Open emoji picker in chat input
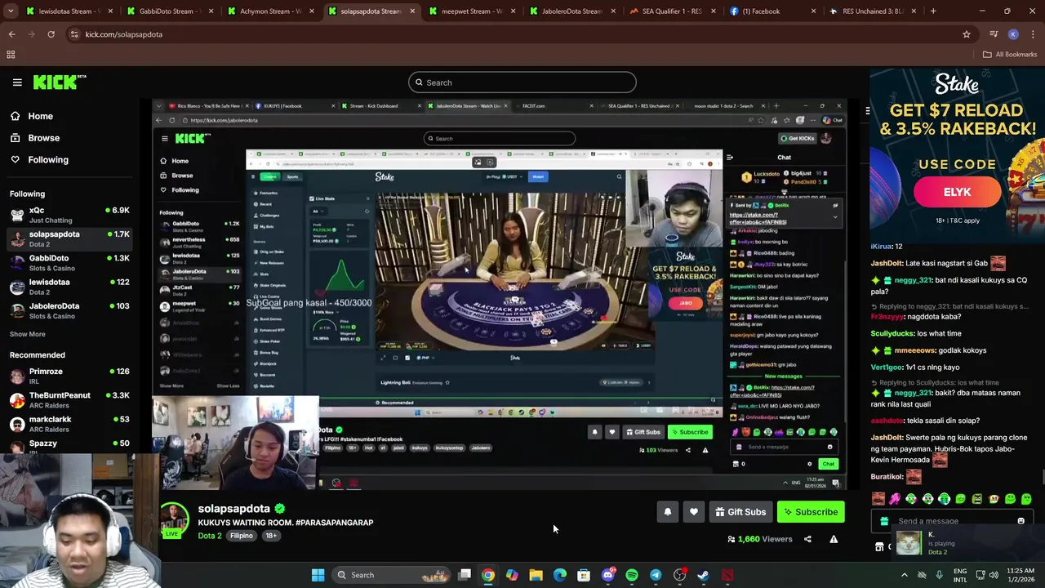Screen dimensions: 1045x588 (1021, 521)
